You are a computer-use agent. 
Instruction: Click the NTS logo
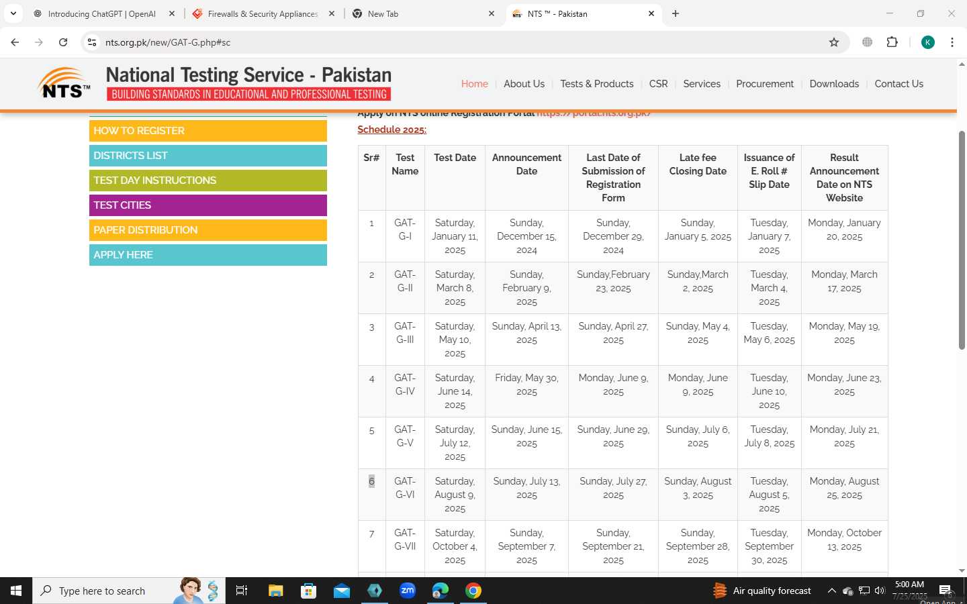point(64,83)
